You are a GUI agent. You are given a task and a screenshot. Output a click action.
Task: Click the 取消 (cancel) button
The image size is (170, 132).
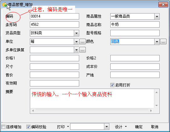pos(155,127)
